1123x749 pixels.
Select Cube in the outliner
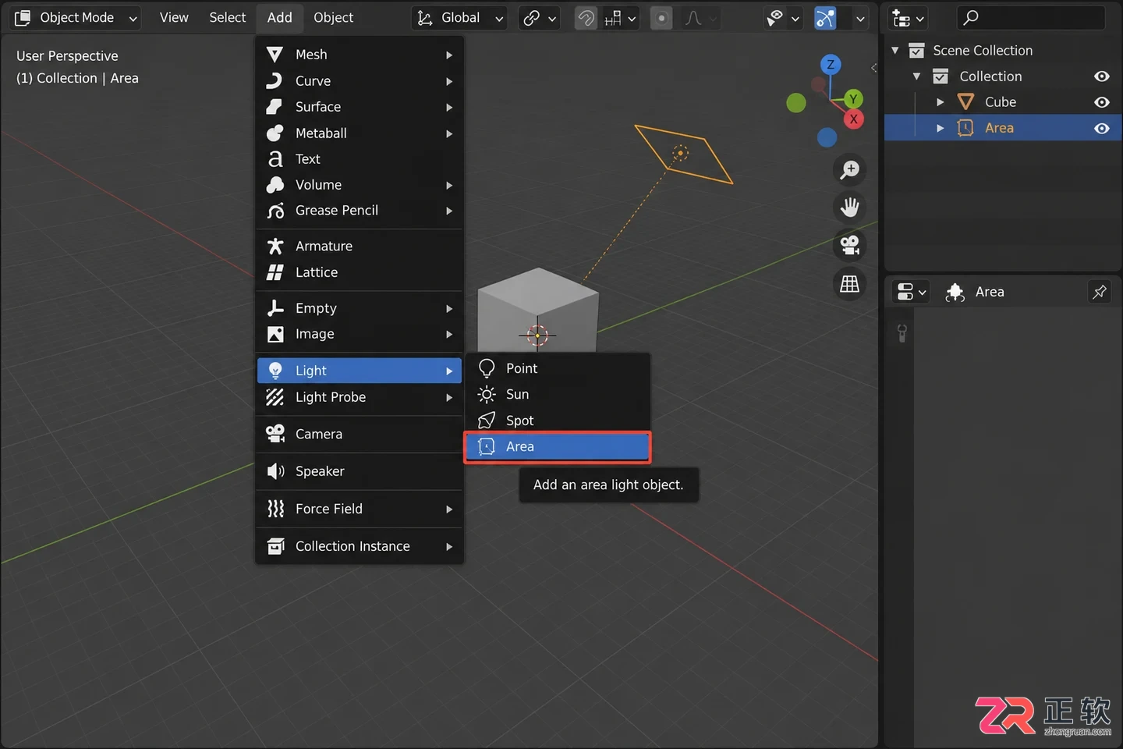click(1000, 102)
